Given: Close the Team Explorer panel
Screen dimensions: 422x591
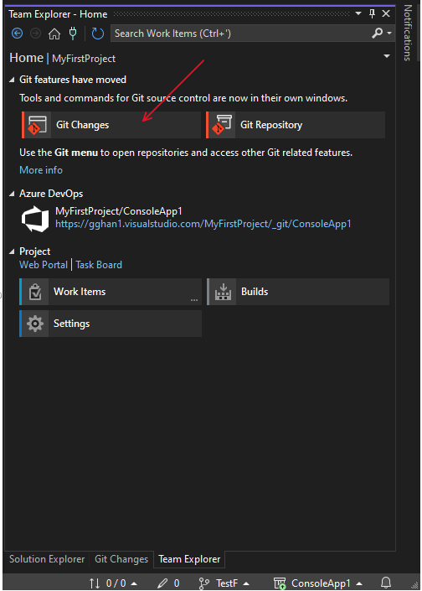Looking at the screenshot, I should pyautogui.click(x=386, y=13).
